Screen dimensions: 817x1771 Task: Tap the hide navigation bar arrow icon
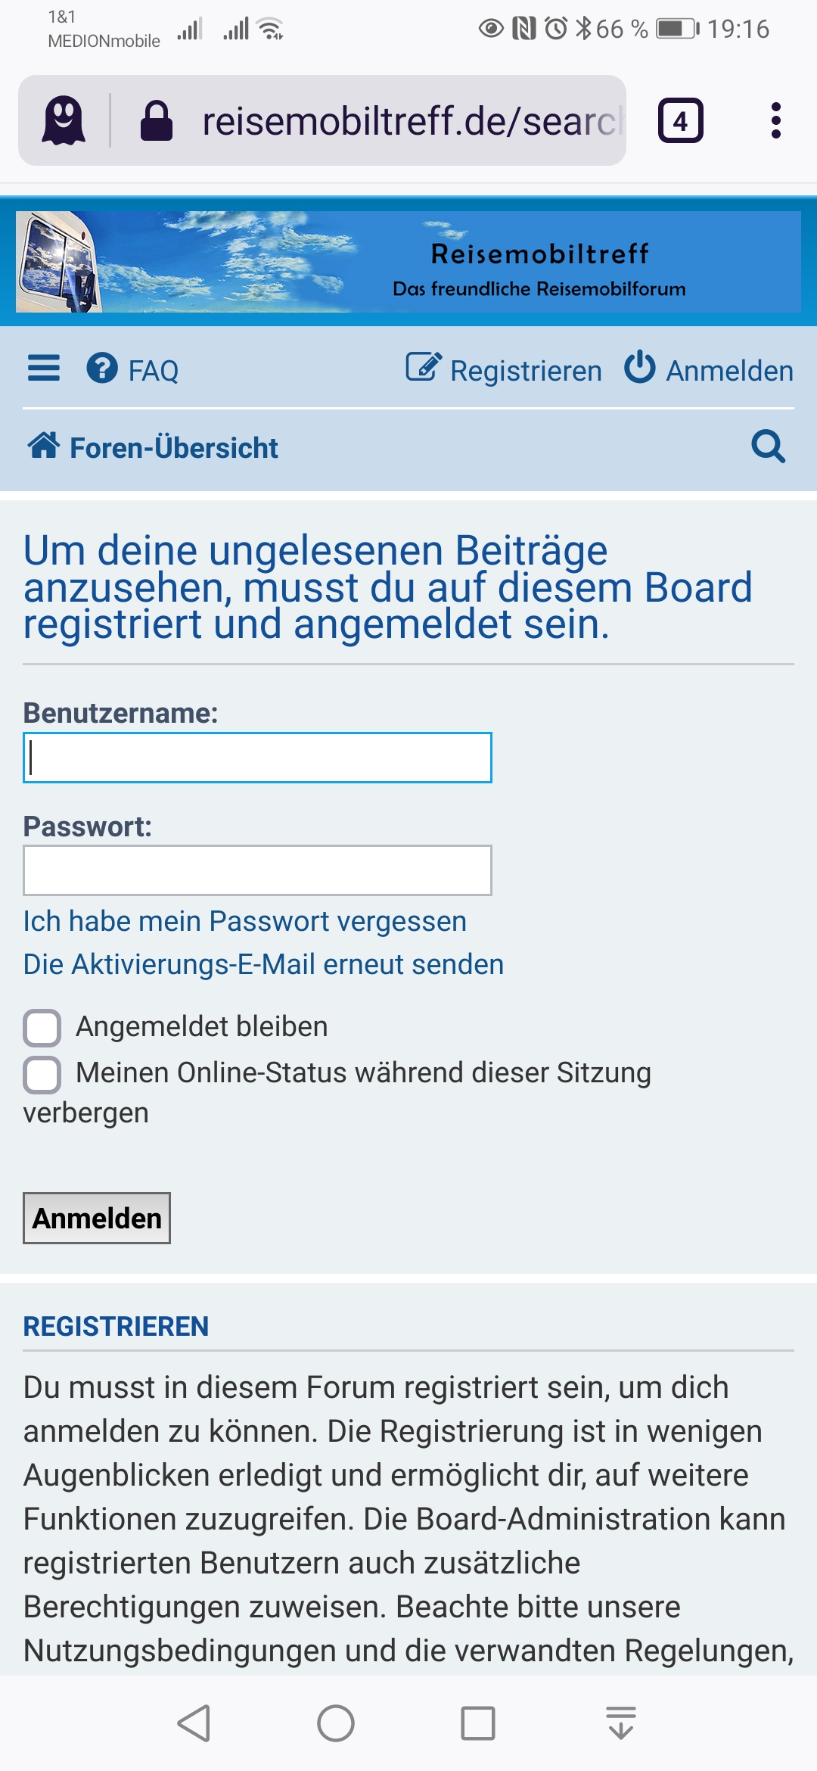point(621,1723)
